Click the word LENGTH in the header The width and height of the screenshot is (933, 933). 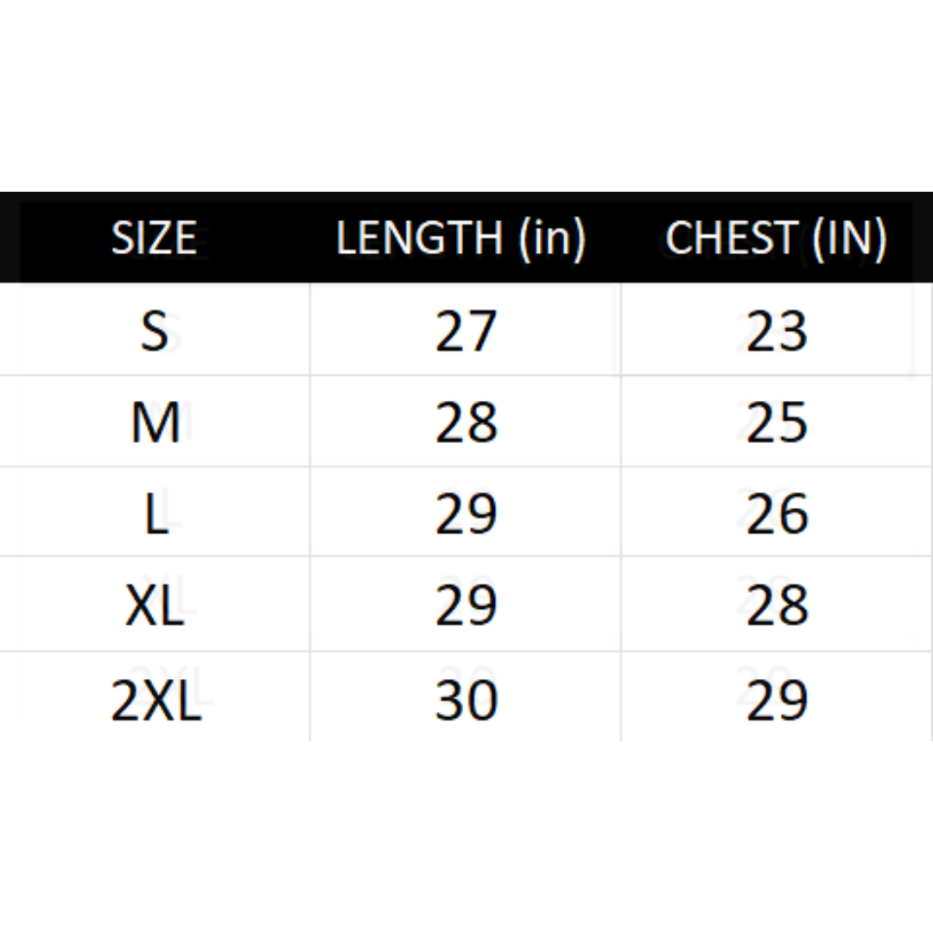[x=419, y=238]
